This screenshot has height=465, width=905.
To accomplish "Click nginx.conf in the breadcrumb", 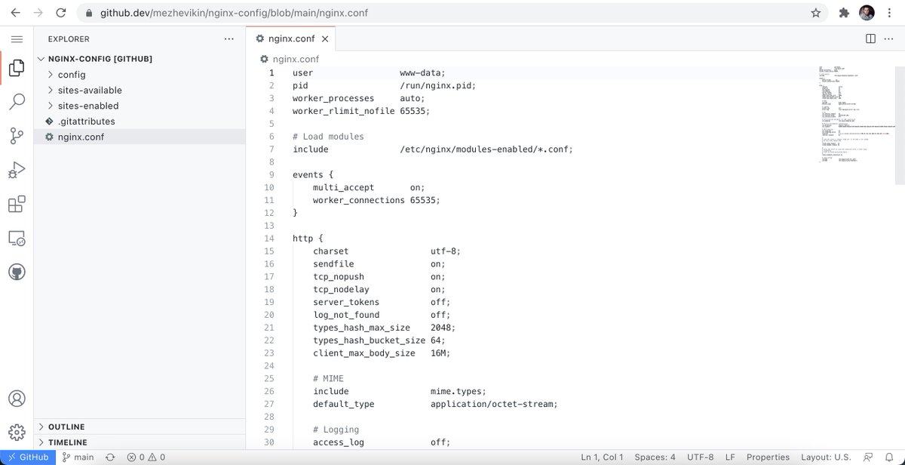I will (x=295, y=59).
